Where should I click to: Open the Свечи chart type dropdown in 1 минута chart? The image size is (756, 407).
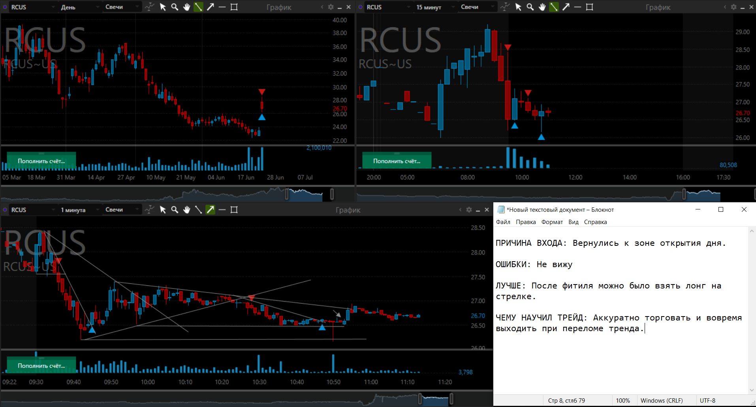click(x=122, y=210)
